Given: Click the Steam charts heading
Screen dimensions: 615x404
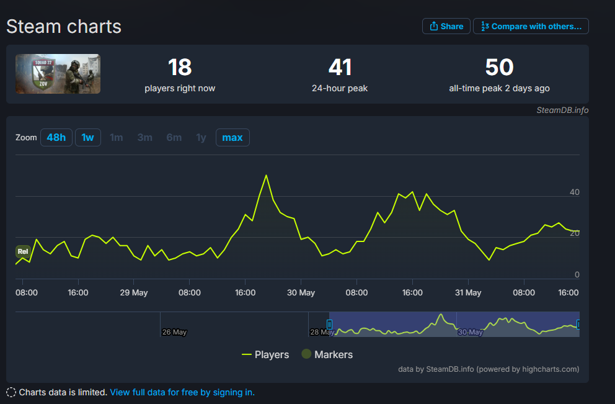Looking at the screenshot, I should (63, 27).
